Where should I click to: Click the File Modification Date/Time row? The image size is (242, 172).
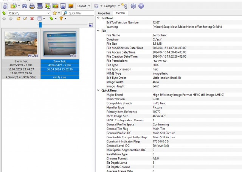point(169,48)
